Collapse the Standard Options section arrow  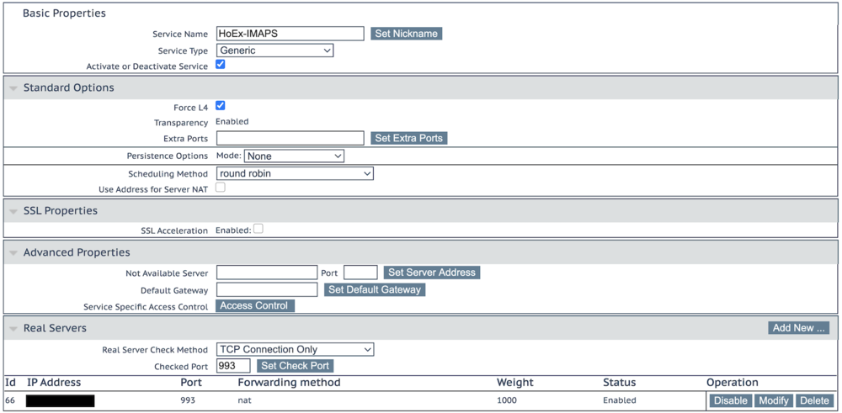[x=13, y=88]
